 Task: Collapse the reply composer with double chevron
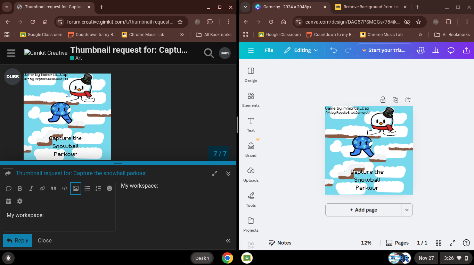(x=228, y=173)
